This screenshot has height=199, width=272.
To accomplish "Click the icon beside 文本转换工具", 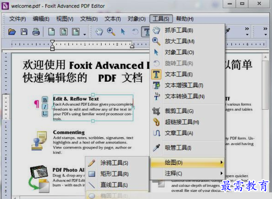I will [157, 96].
